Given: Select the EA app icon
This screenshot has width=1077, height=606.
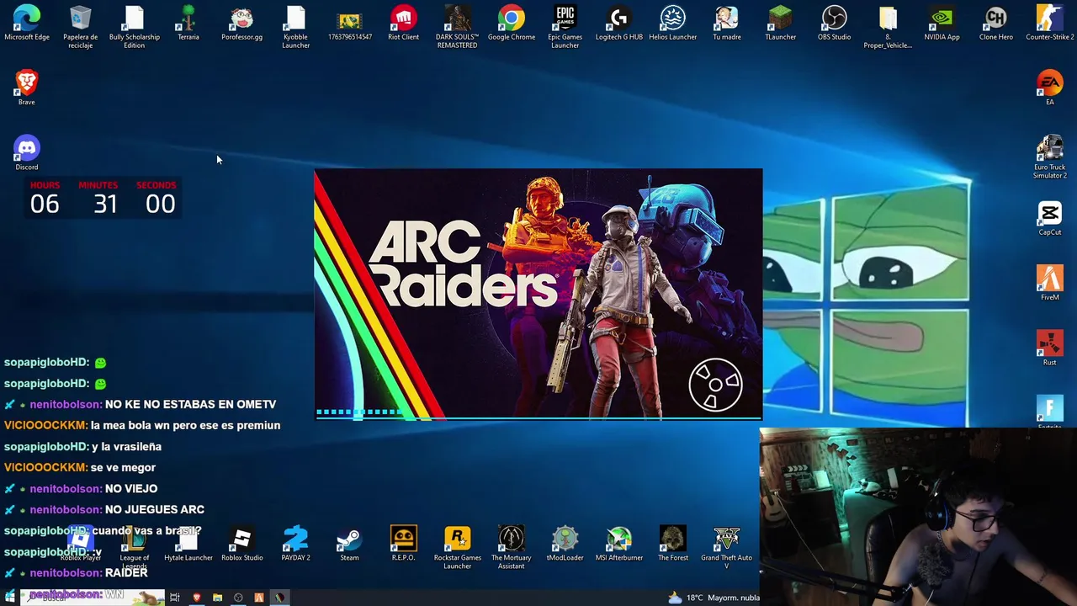Looking at the screenshot, I should point(1049,88).
